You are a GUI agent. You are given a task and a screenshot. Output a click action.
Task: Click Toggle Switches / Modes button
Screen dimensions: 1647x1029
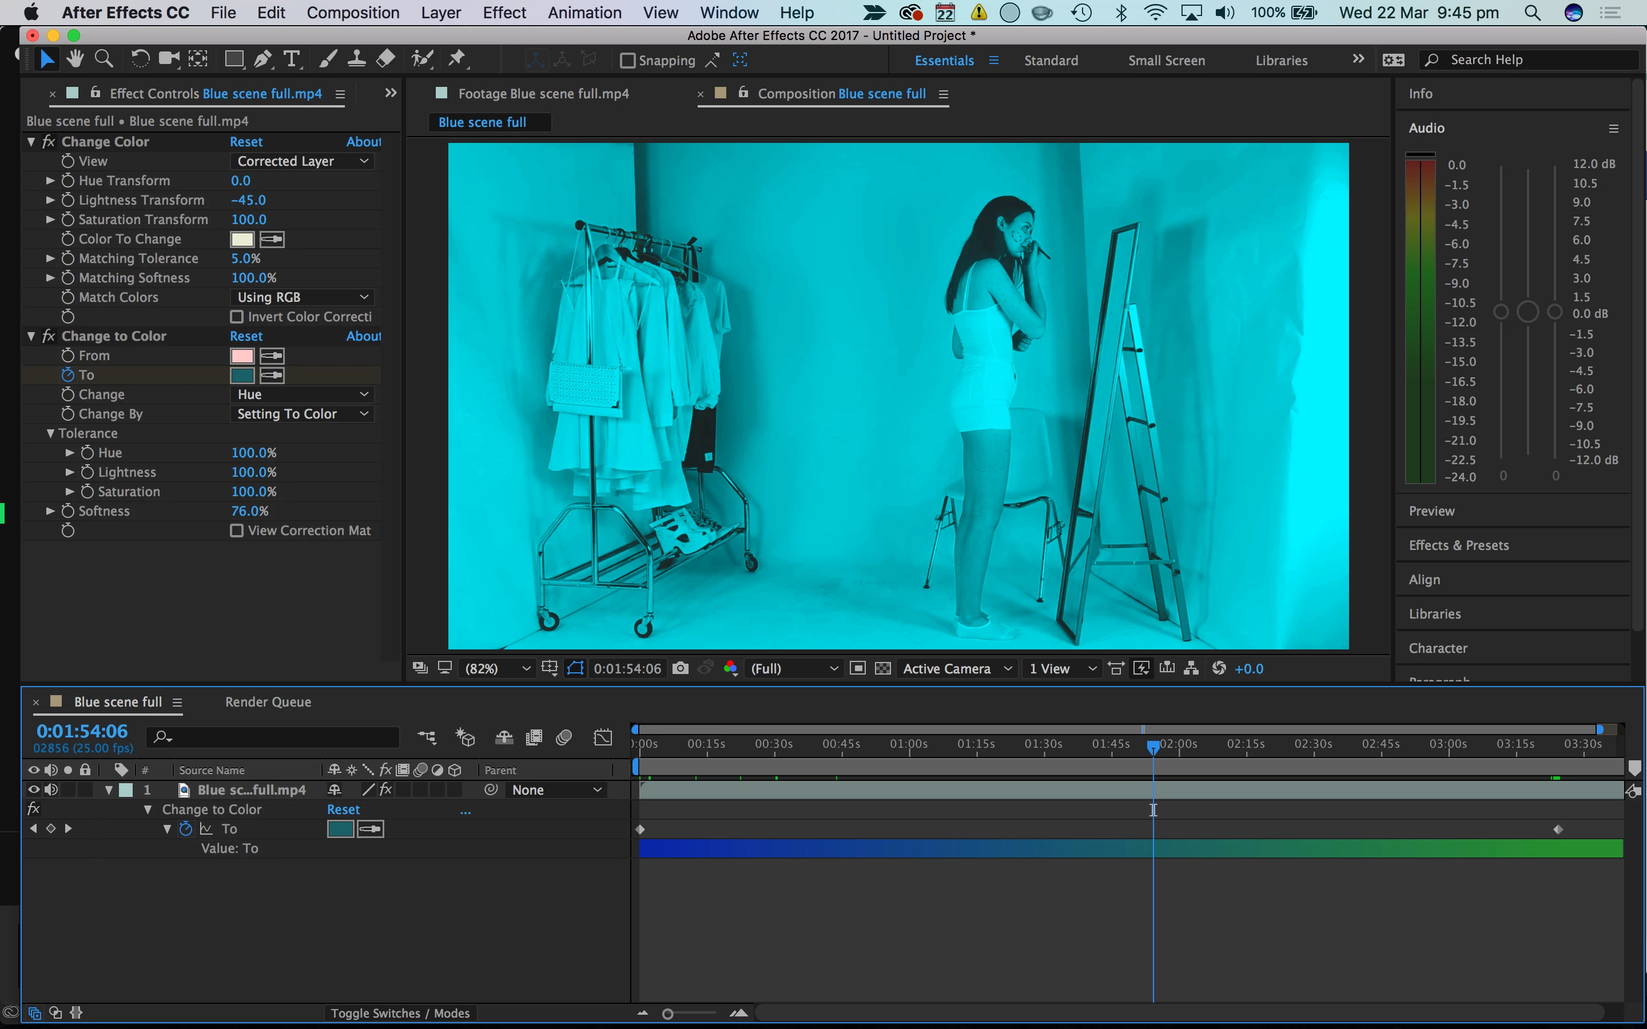(x=400, y=1012)
